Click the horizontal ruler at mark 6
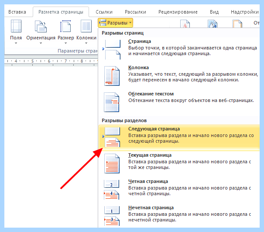The height and width of the screenshot is (232, 264). click(x=49, y=61)
